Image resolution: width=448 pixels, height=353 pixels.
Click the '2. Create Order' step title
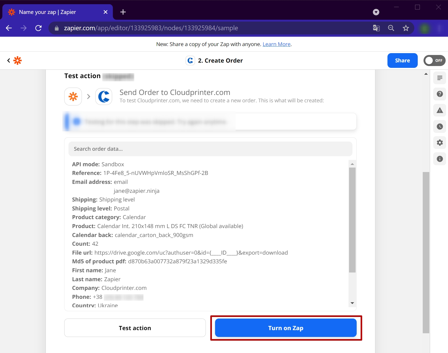220,60
